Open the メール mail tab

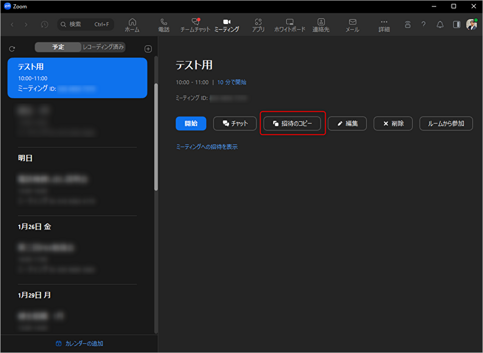point(352,25)
